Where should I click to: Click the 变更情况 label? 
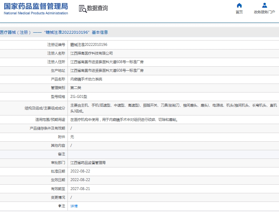[x=58, y=197]
